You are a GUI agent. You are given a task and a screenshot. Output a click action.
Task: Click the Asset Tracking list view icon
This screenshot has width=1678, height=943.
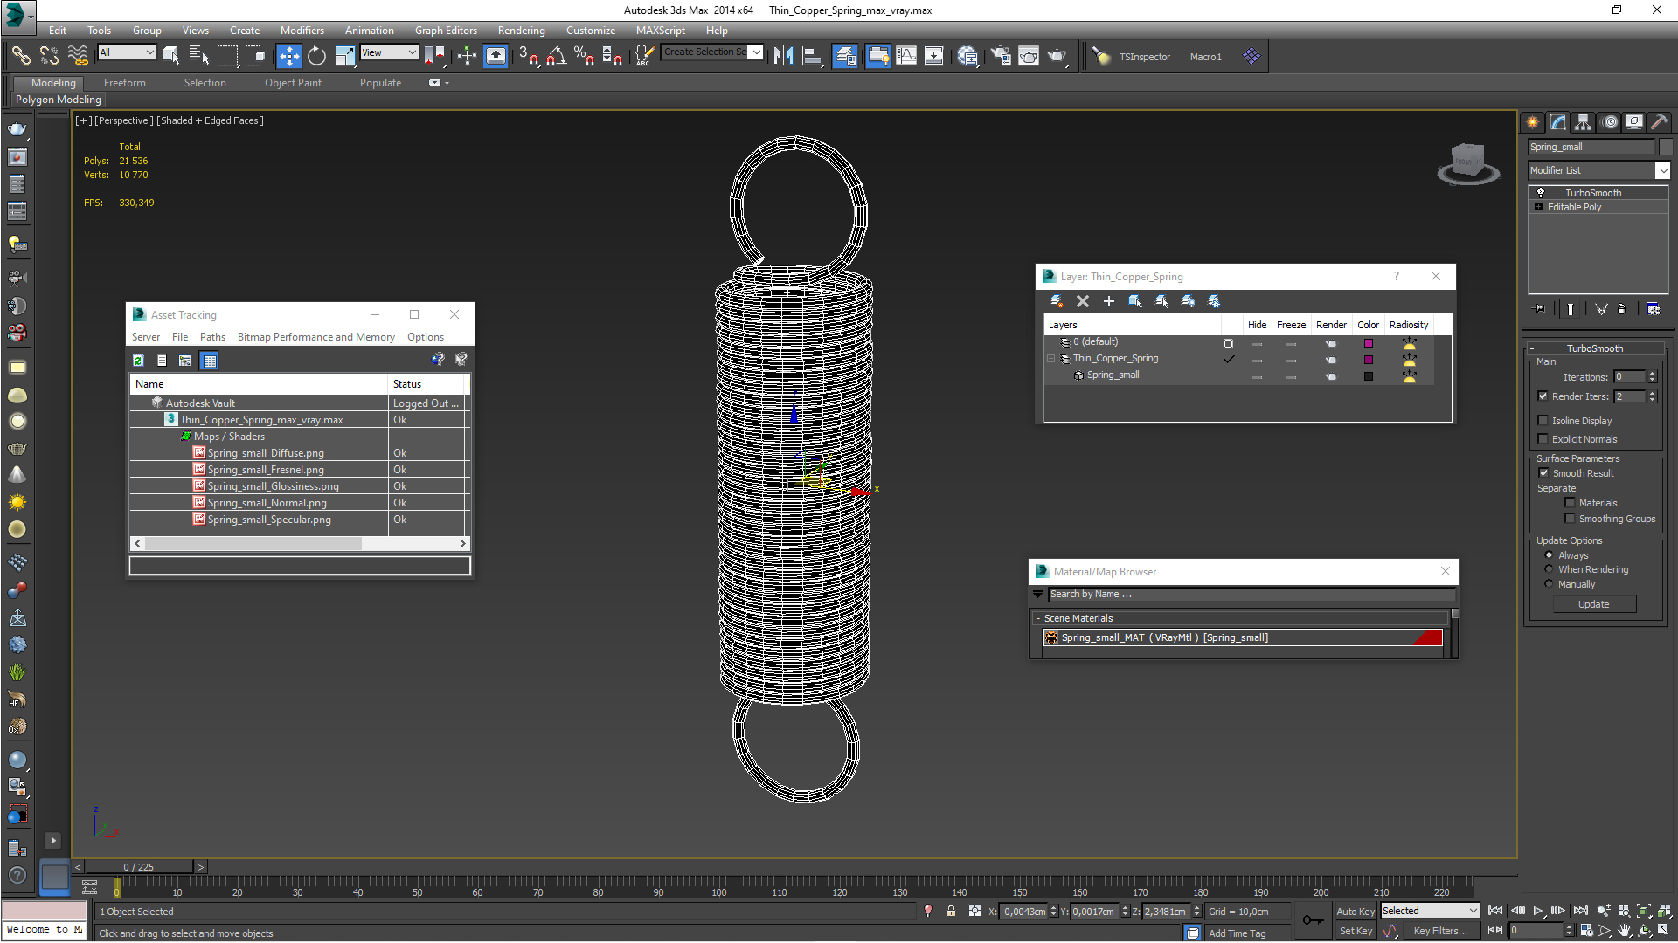point(162,359)
